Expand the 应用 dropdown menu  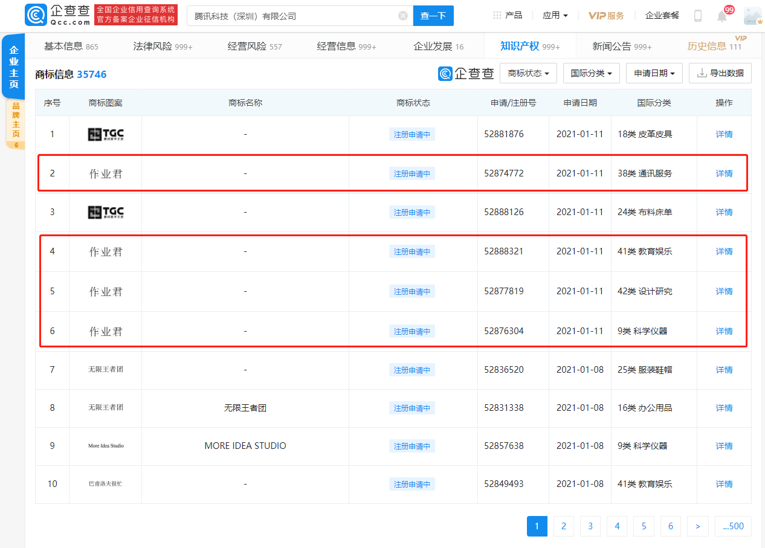pos(555,16)
